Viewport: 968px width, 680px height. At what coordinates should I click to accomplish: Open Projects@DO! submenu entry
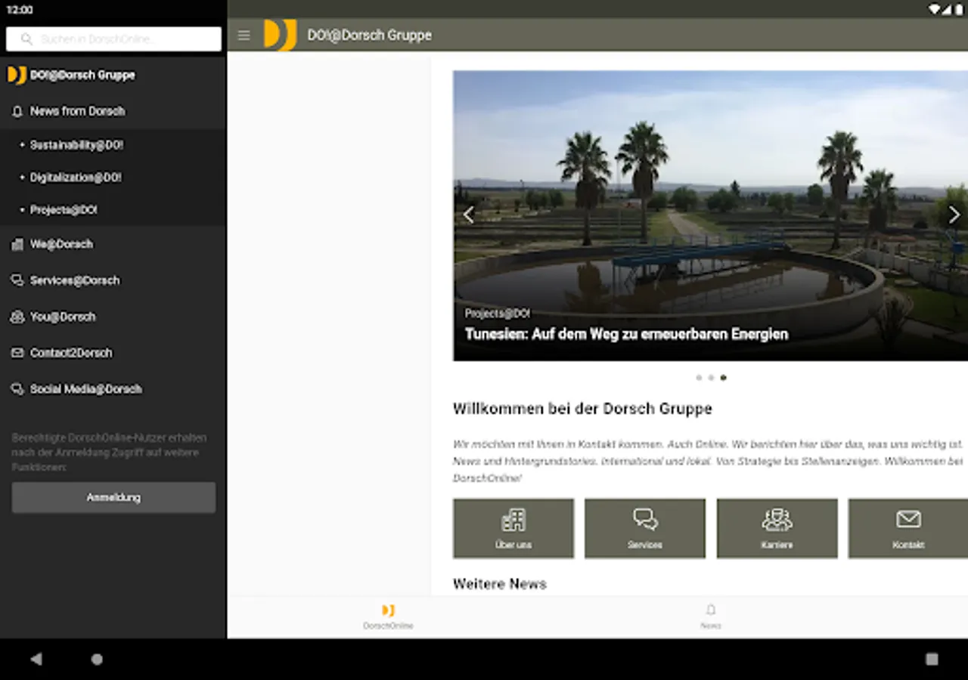pyautogui.click(x=113, y=210)
